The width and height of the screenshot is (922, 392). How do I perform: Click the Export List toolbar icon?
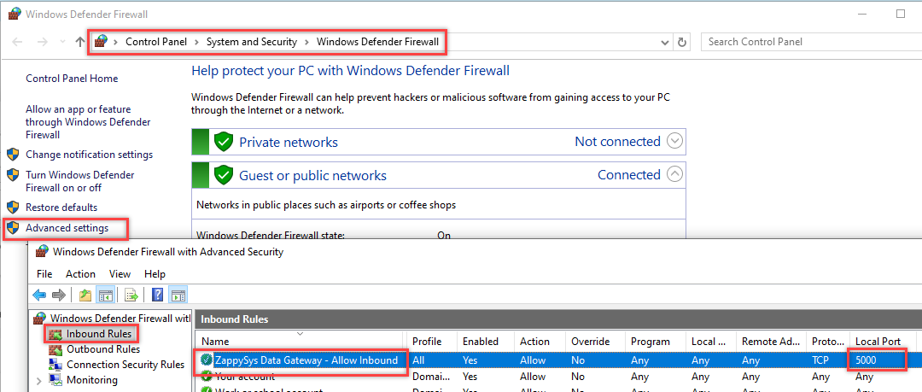[131, 295]
